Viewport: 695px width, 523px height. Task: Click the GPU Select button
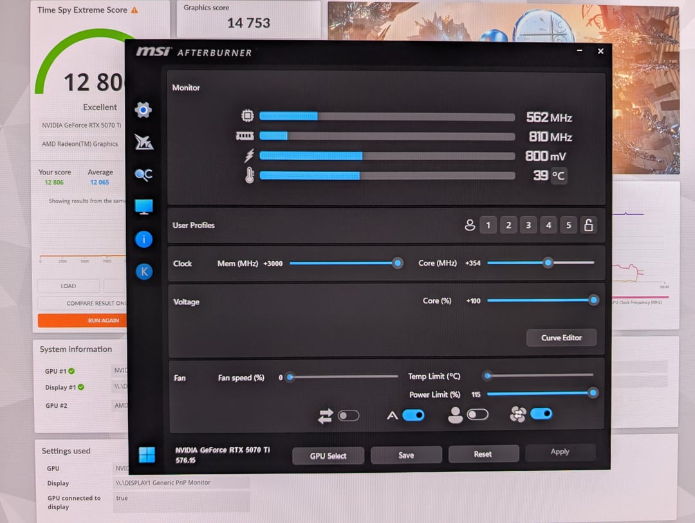328,455
